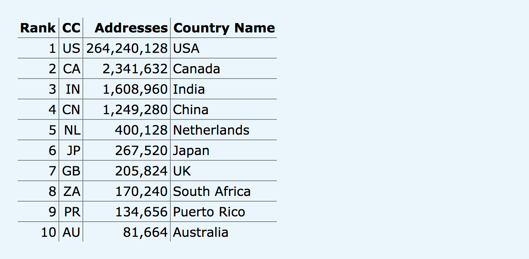Click the Puerto Rico cell
This screenshot has width=529, height=259.
pyautogui.click(x=209, y=212)
